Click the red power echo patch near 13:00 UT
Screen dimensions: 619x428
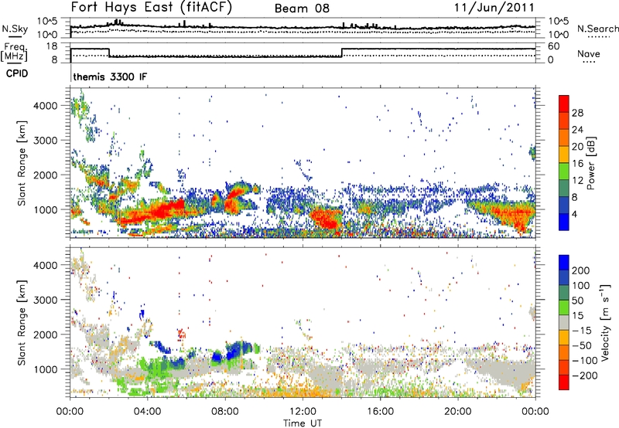[x=326, y=219]
